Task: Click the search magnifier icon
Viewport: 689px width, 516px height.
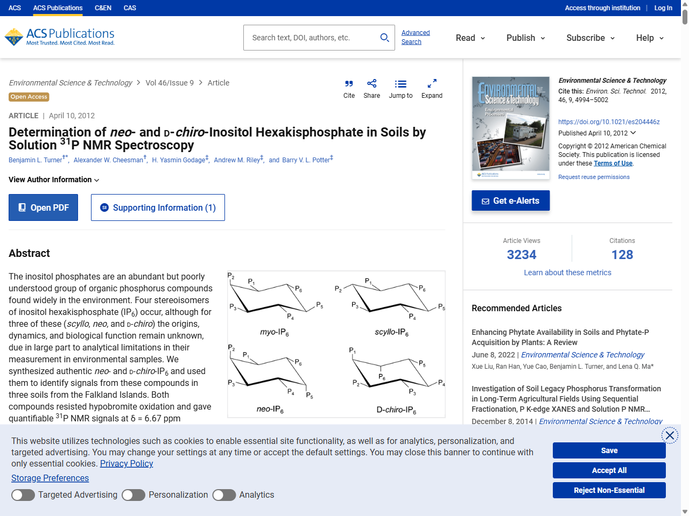Action: click(384, 38)
